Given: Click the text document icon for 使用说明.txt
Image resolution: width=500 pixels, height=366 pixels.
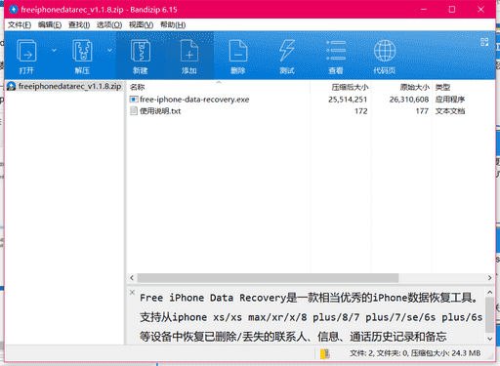Looking at the screenshot, I should click(134, 111).
